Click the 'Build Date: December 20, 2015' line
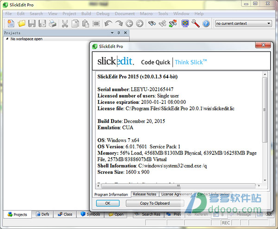278x229 pixels. click(131, 121)
